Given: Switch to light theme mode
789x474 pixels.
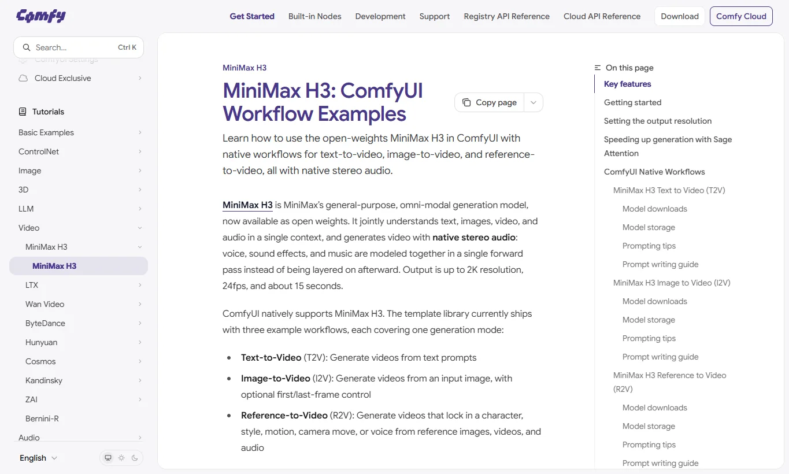Looking at the screenshot, I should [121, 458].
